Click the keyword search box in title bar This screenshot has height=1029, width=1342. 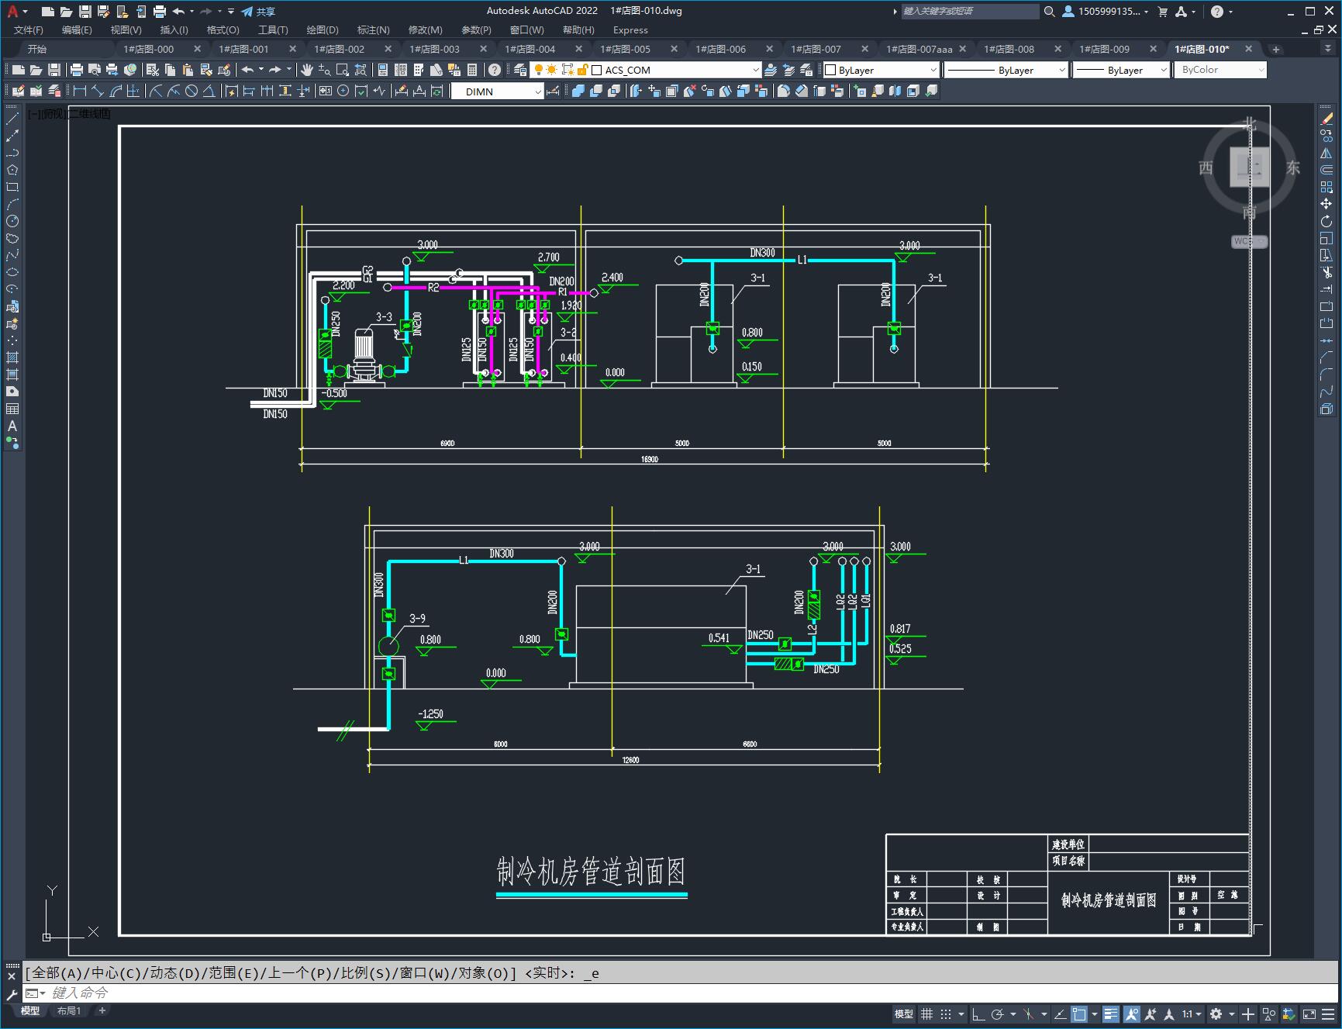969,11
